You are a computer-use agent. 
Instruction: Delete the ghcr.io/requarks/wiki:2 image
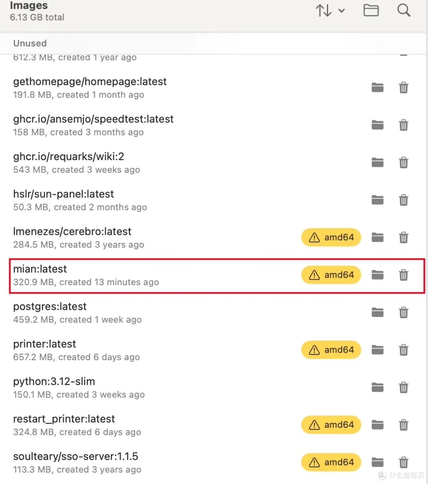(403, 162)
